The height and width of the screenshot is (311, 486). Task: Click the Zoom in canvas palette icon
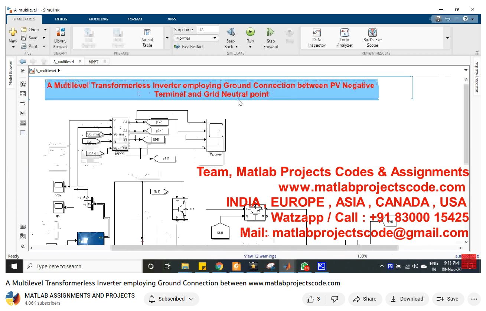pyautogui.click(x=23, y=84)
